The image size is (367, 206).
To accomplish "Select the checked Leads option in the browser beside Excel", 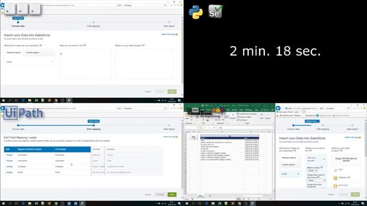I will 290,174.
